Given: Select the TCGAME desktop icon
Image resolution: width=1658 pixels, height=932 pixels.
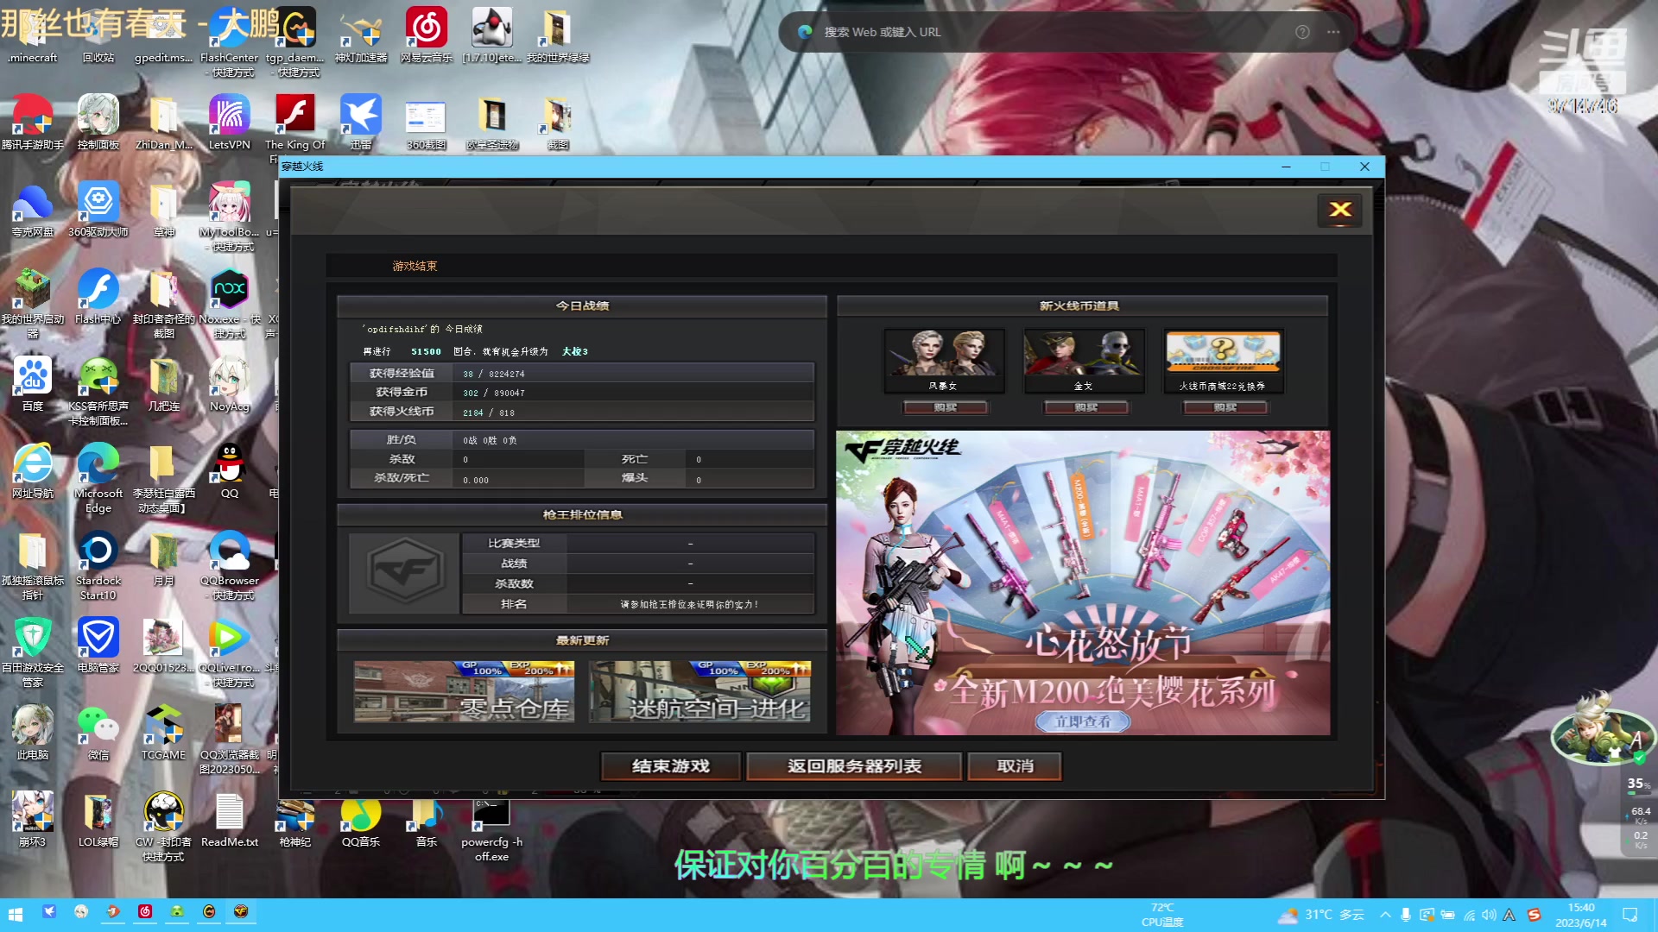Looking at the screenshot, I should (164, 733).
